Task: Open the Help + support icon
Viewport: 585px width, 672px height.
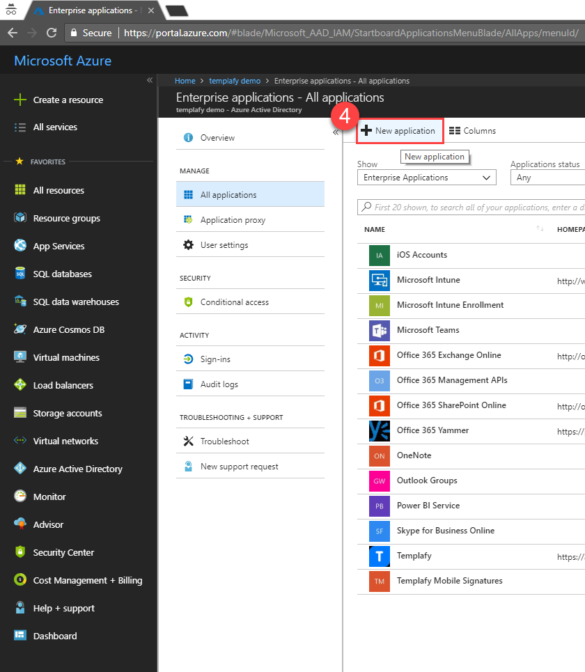Action: 19,608
